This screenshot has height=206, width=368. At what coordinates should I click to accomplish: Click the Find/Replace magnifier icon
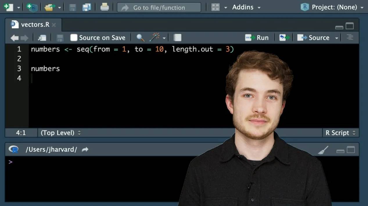[x=140, y=38]
